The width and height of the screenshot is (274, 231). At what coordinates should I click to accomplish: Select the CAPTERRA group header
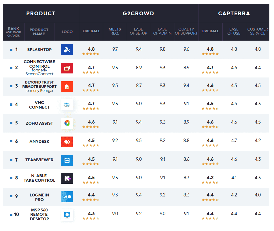[x=234, y=14]
